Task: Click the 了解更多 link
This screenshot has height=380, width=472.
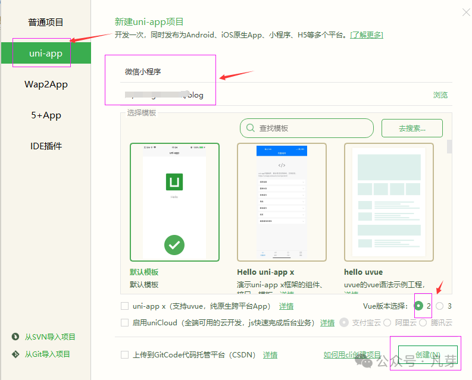Action: click(366, 35)
